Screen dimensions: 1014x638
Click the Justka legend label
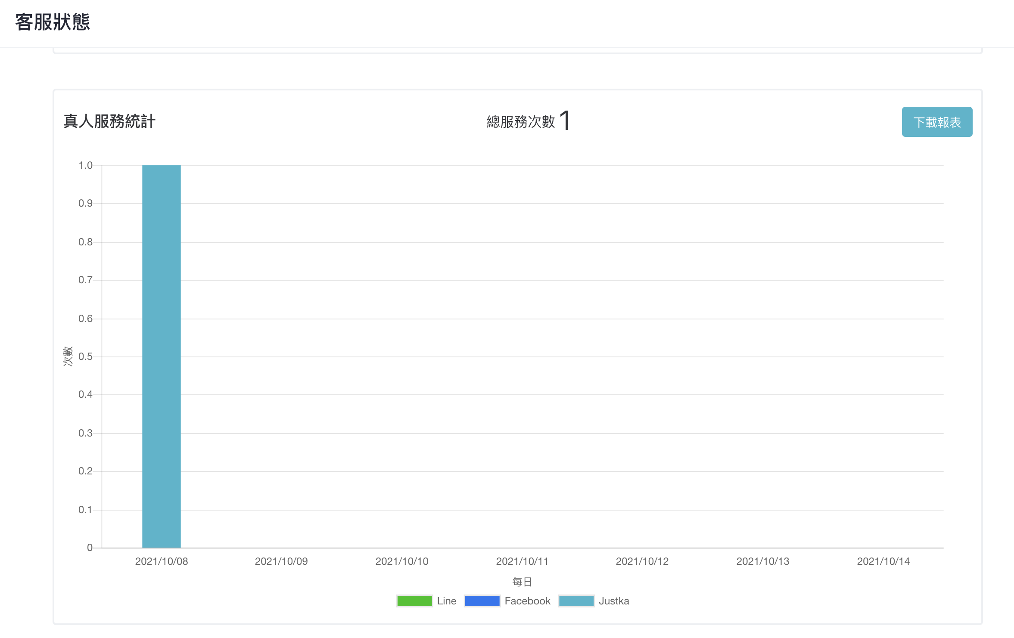click(614, 601)
